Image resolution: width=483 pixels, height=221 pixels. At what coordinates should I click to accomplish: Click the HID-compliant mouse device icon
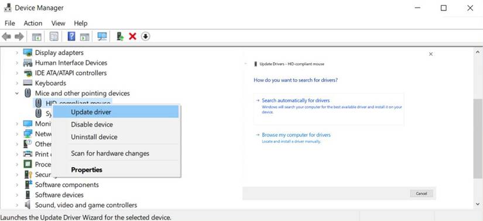click(x=38, y=103)
